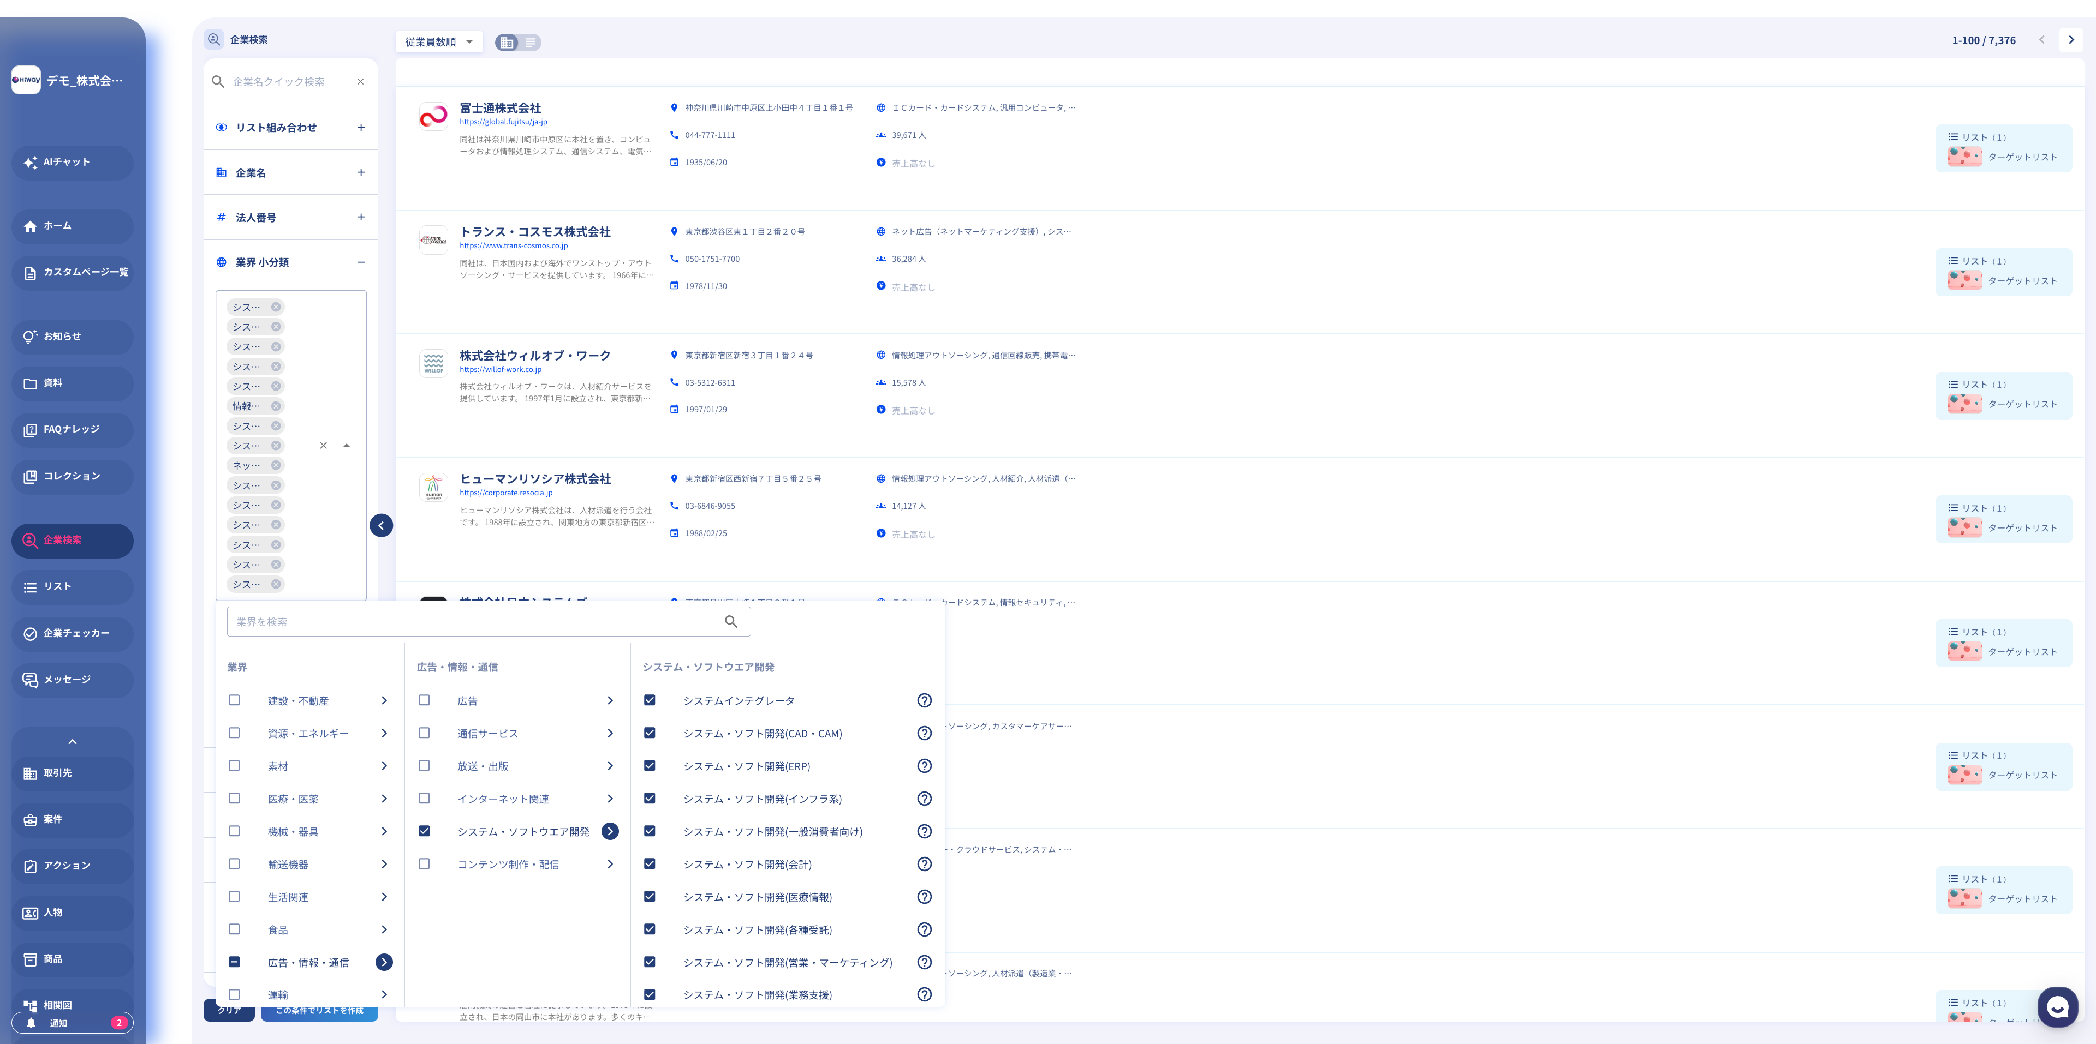Uncheck システム・ソフト開発(ERP) checkbox
Image resolution: width=2096 pixels, height=1044 pixels.
point(650,765)
